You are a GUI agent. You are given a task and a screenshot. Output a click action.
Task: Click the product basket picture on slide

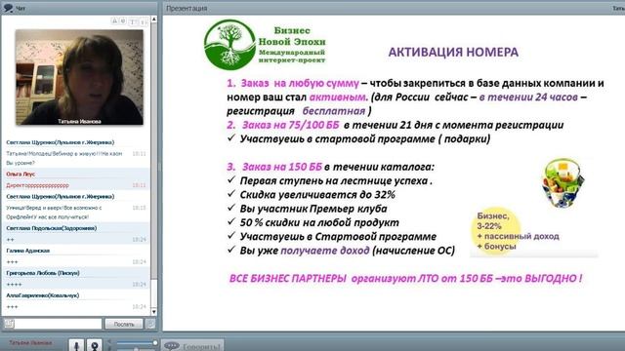562,182
